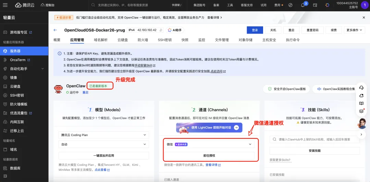Open the 客服支持 menu
Screen dimensions: 370x182
point(247,5)
